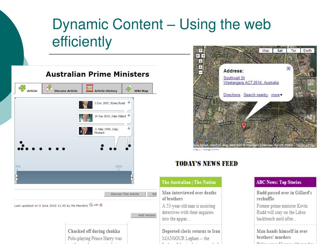326x244 pixels.
Task: Click the Edit button beside Discuss This Article
Action: pyautogui.click(x=152, y=194)
